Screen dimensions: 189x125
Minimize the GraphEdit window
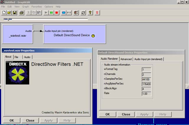179,2
